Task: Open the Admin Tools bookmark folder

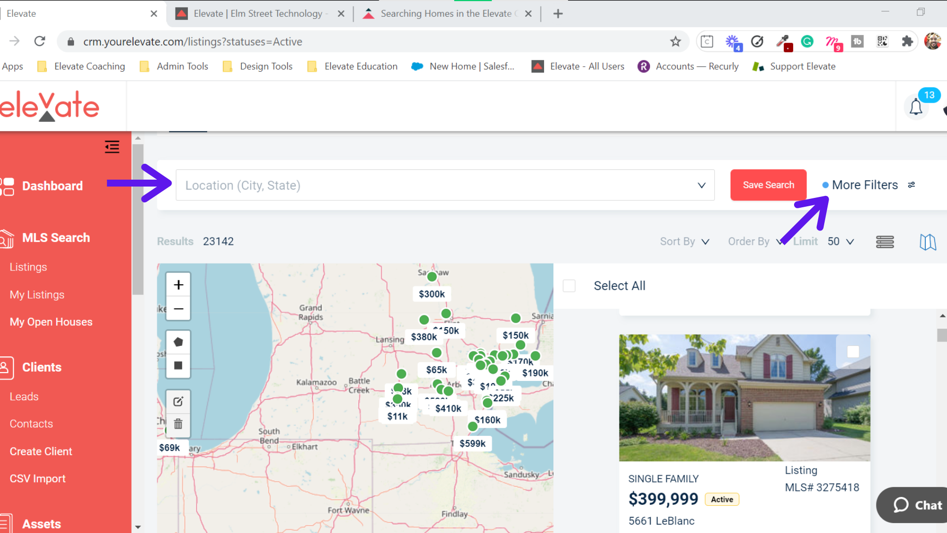Action: coord(174,66)
